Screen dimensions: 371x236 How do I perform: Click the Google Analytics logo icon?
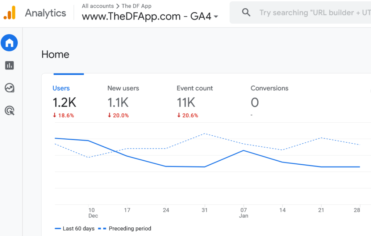(10, 13)
